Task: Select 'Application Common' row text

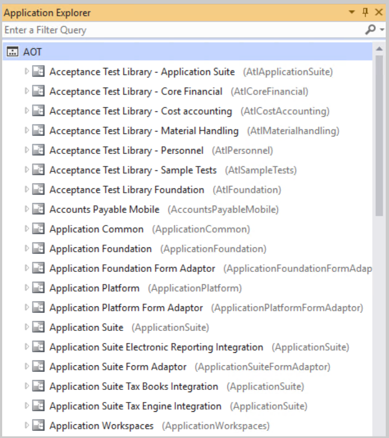Action: click(x=96, y=229)
